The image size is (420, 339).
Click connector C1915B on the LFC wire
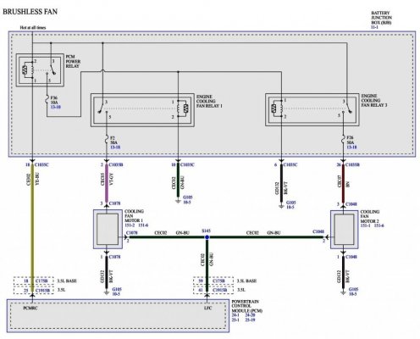tap(220, 290)
